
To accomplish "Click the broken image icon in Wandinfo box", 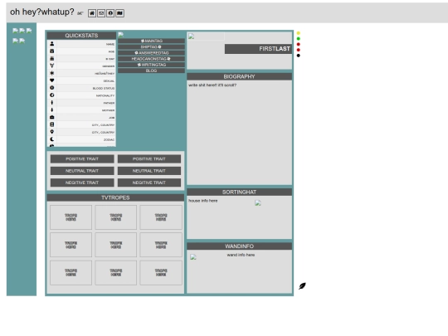I will [193, 257].
